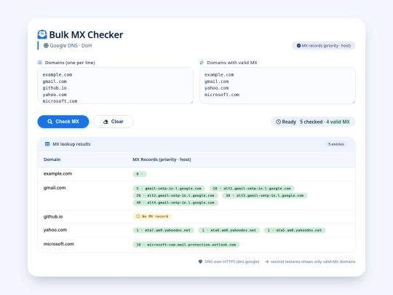Click the checkmark icon in the MX records badge

tap(298, 46)
